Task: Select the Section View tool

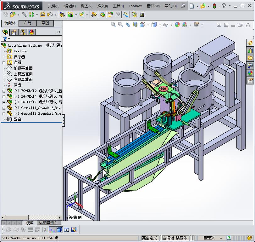Action: [135, 25]
